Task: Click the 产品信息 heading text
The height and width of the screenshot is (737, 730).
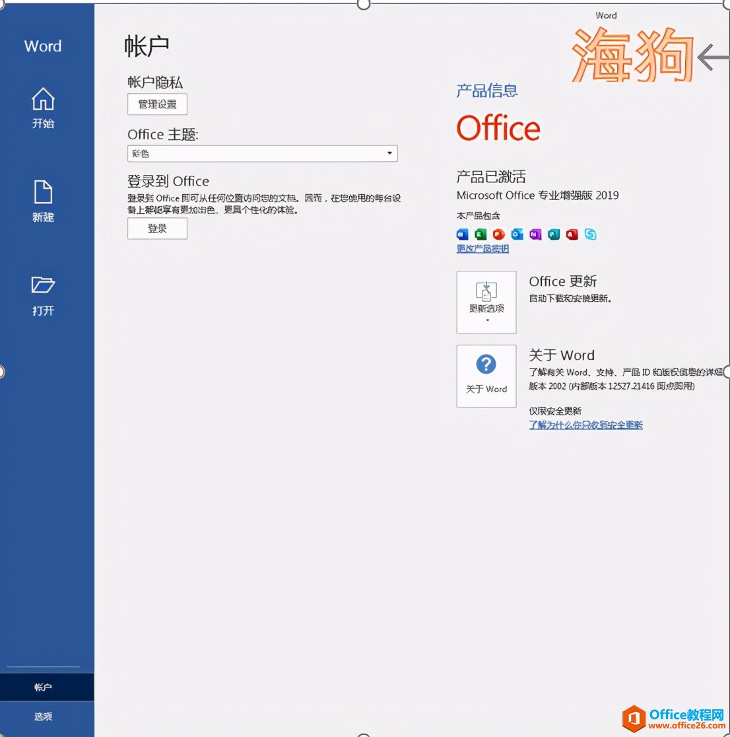Action: point(486,90)
